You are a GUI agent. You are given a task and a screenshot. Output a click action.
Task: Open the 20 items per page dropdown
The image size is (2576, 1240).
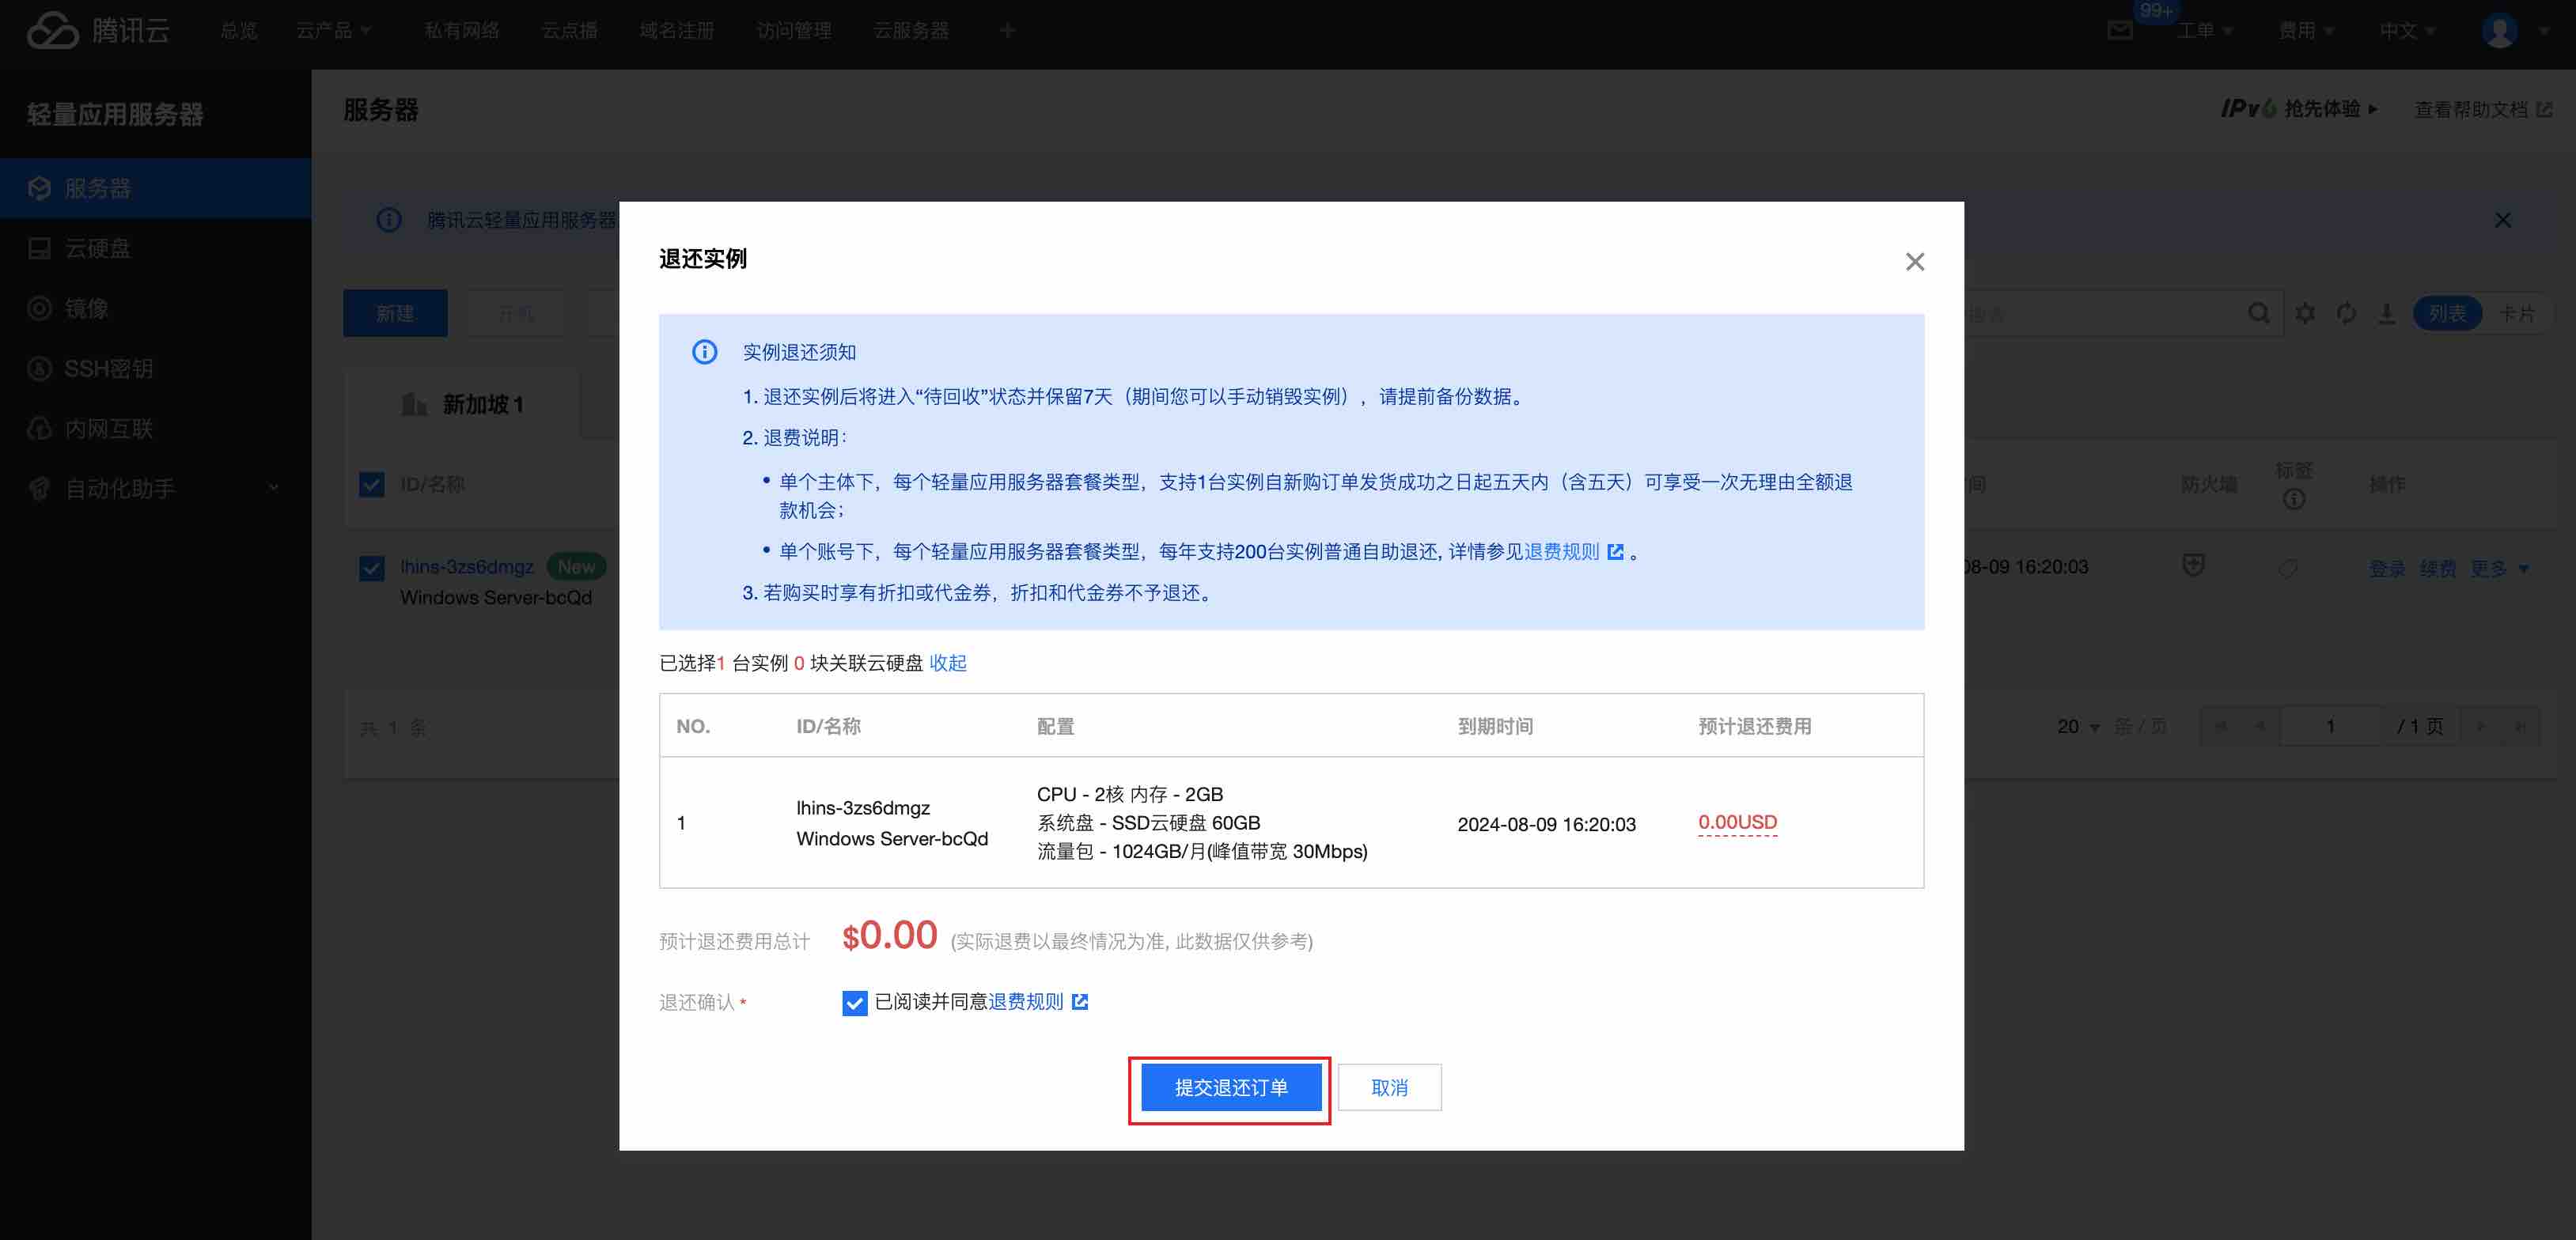tap(2078, 727)
